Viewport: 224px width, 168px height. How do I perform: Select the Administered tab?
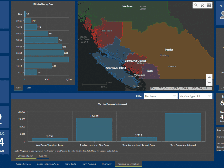coord(26,156)
